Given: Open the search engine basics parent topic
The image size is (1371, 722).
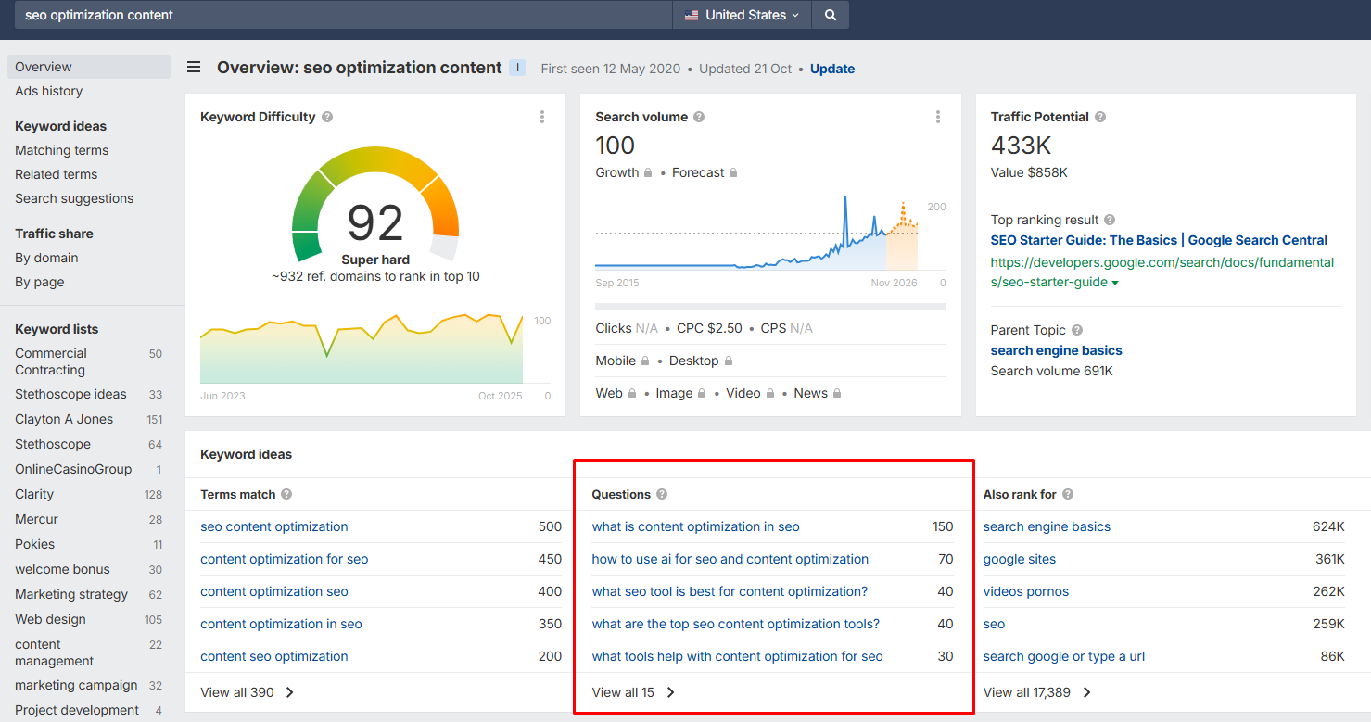Looking at the screenshot, I should (1056, 350).
